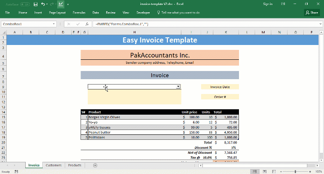Click the 7,568.47 Net of Discount value
This screenshot has height=174, width=324.
[226, 152]
